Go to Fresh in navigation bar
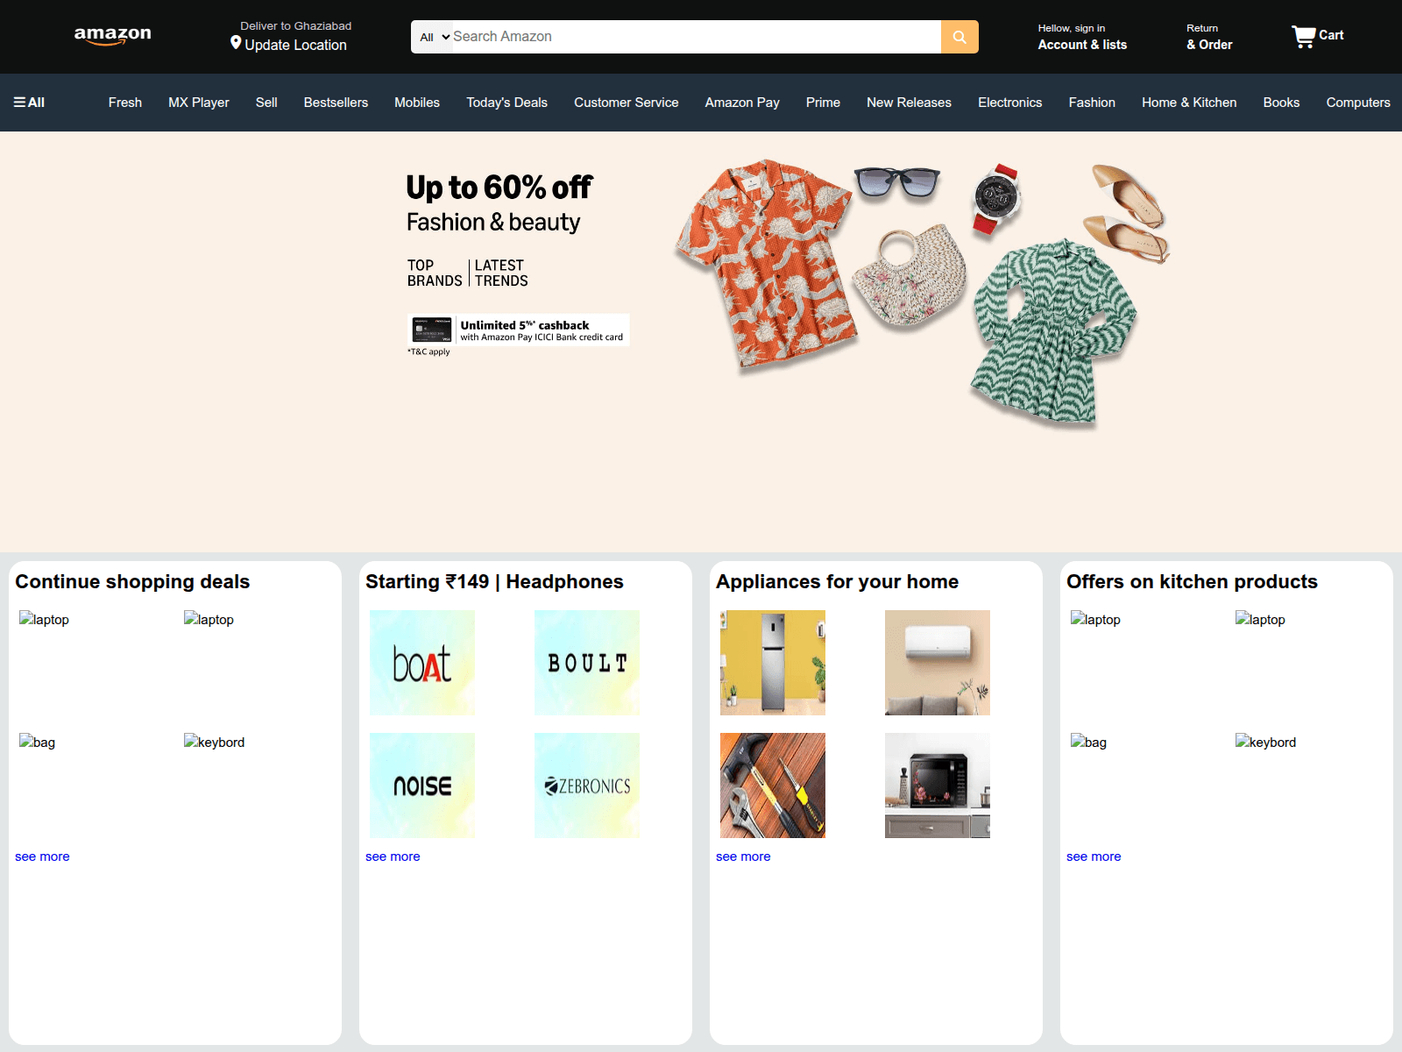Screen dimensions: 1402x1052 pyautogui.click(x=125, y=103)
